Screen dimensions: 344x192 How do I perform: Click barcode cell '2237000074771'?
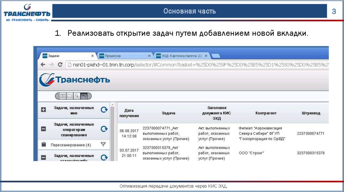click(x=311, y=133)
